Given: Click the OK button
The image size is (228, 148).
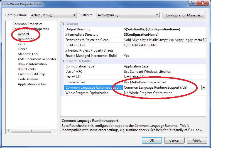Looking at the screenshot, I should coord(152,140).
